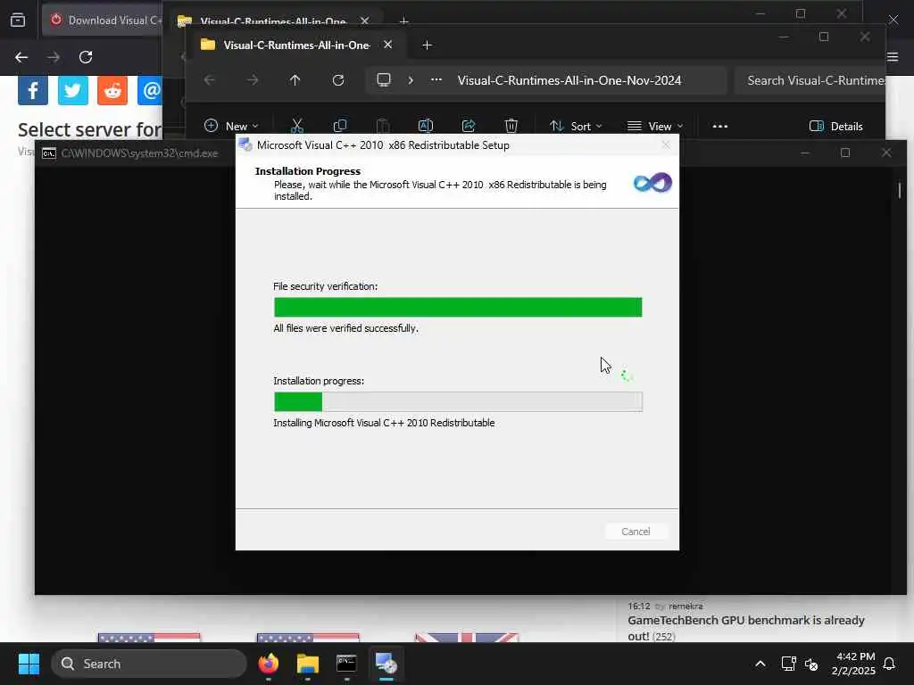
Task: Click the taskbar Search box
Action: (149, 664)
